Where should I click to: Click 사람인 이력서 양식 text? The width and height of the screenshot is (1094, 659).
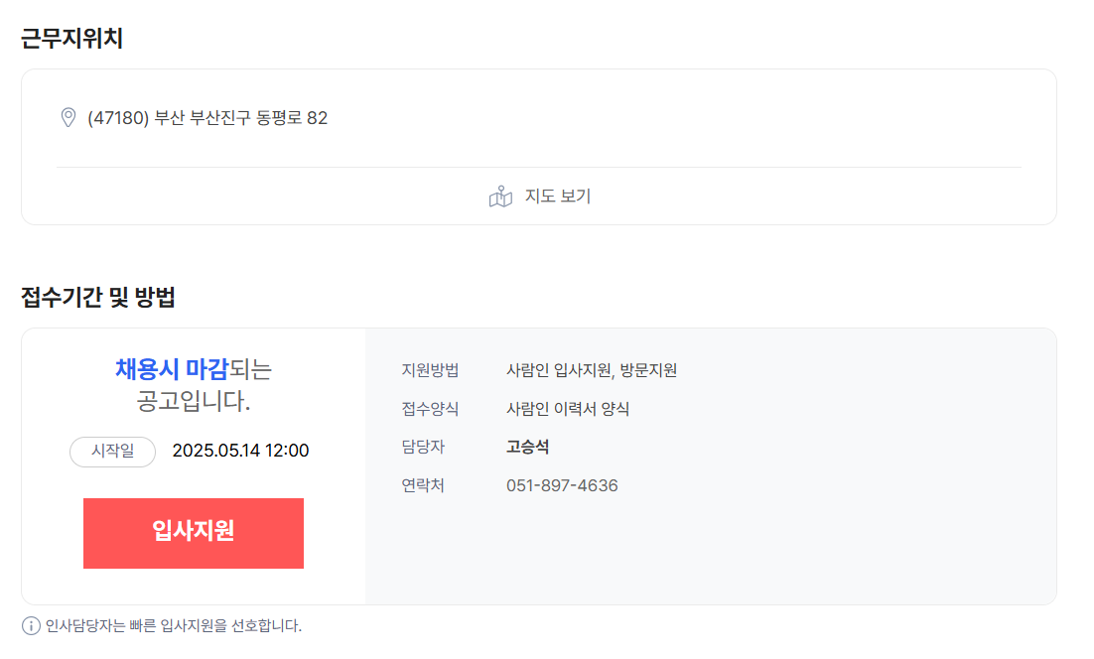click(568, 409)
